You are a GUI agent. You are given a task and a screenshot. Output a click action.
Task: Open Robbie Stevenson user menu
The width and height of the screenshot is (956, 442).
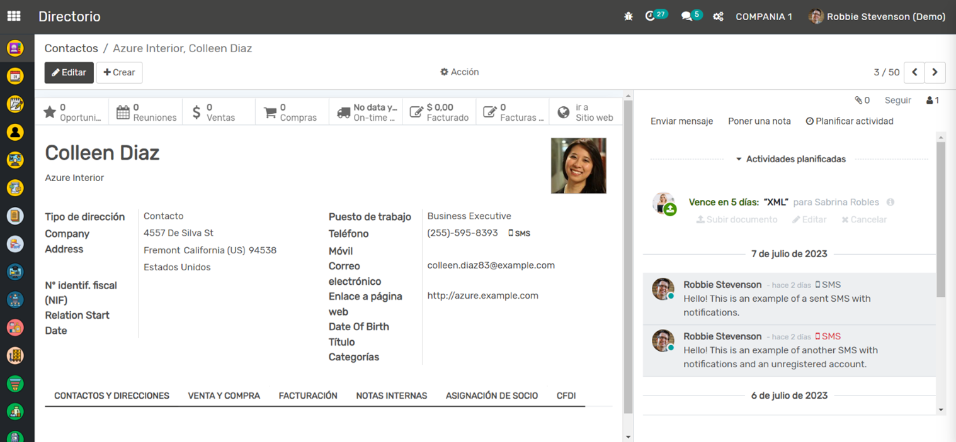877,17
